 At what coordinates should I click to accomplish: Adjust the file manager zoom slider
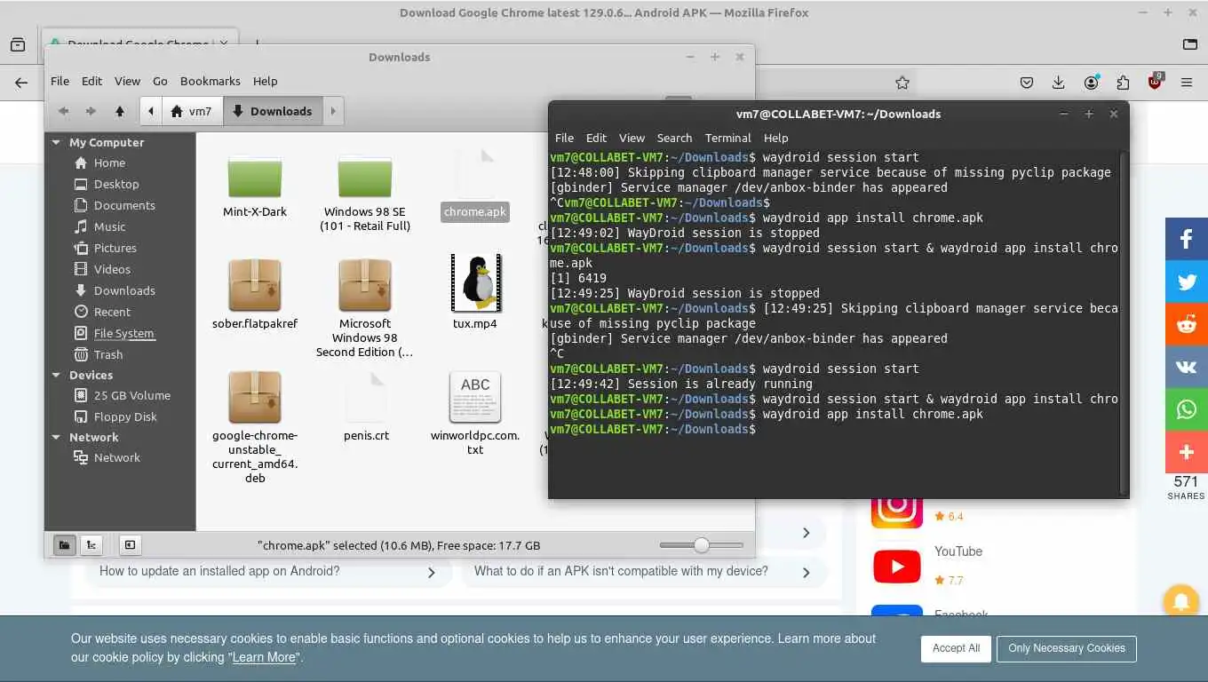click(x=702, y=545)
